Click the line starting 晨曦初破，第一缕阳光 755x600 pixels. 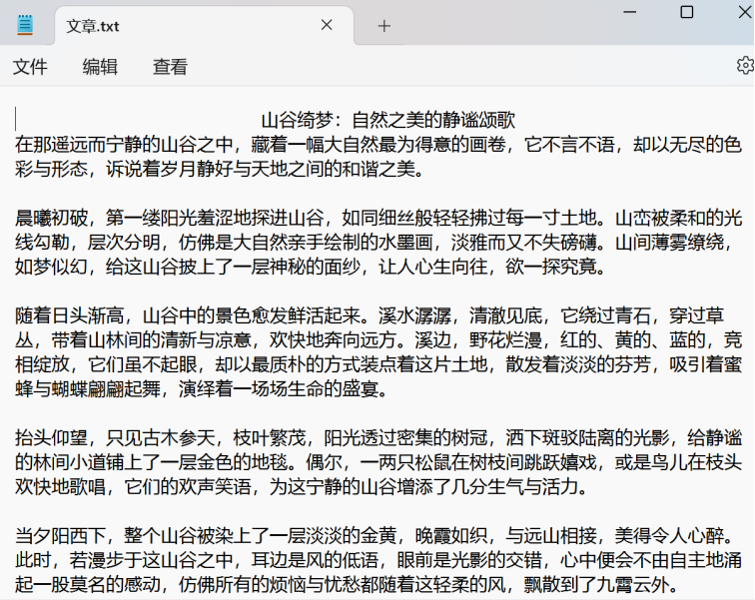pos(377,218)
